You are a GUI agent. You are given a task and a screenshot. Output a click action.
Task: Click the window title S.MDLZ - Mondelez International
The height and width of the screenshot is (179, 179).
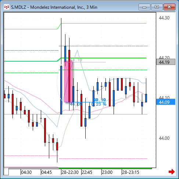tap(54, 7)
